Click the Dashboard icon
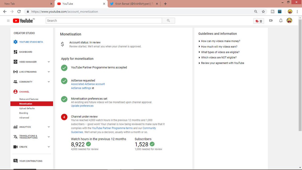 point(15,52)
